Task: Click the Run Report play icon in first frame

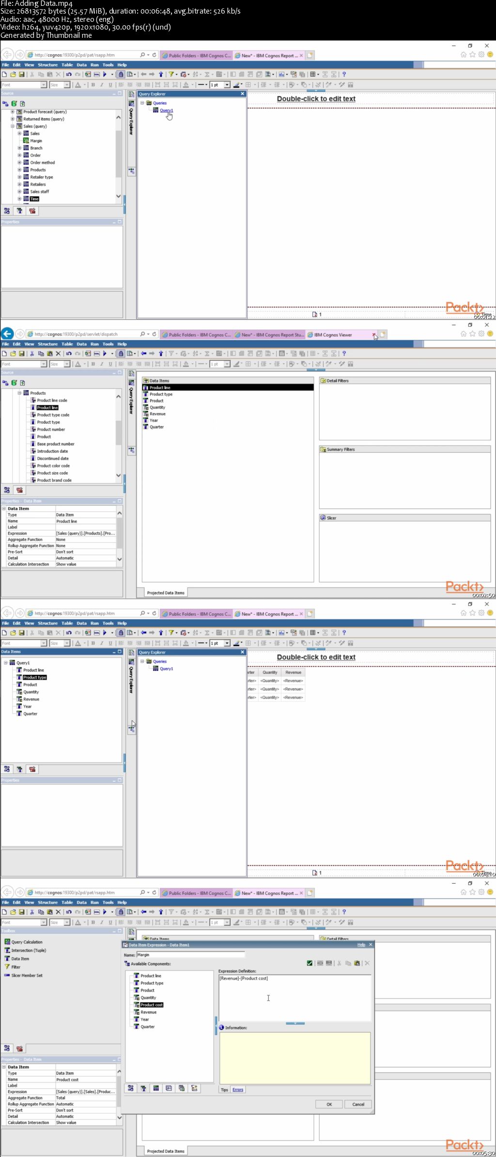Action: [105, 75]
